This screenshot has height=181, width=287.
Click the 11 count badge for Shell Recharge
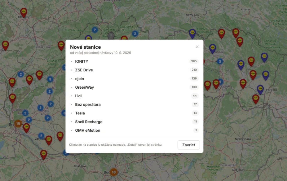point(195,122)
